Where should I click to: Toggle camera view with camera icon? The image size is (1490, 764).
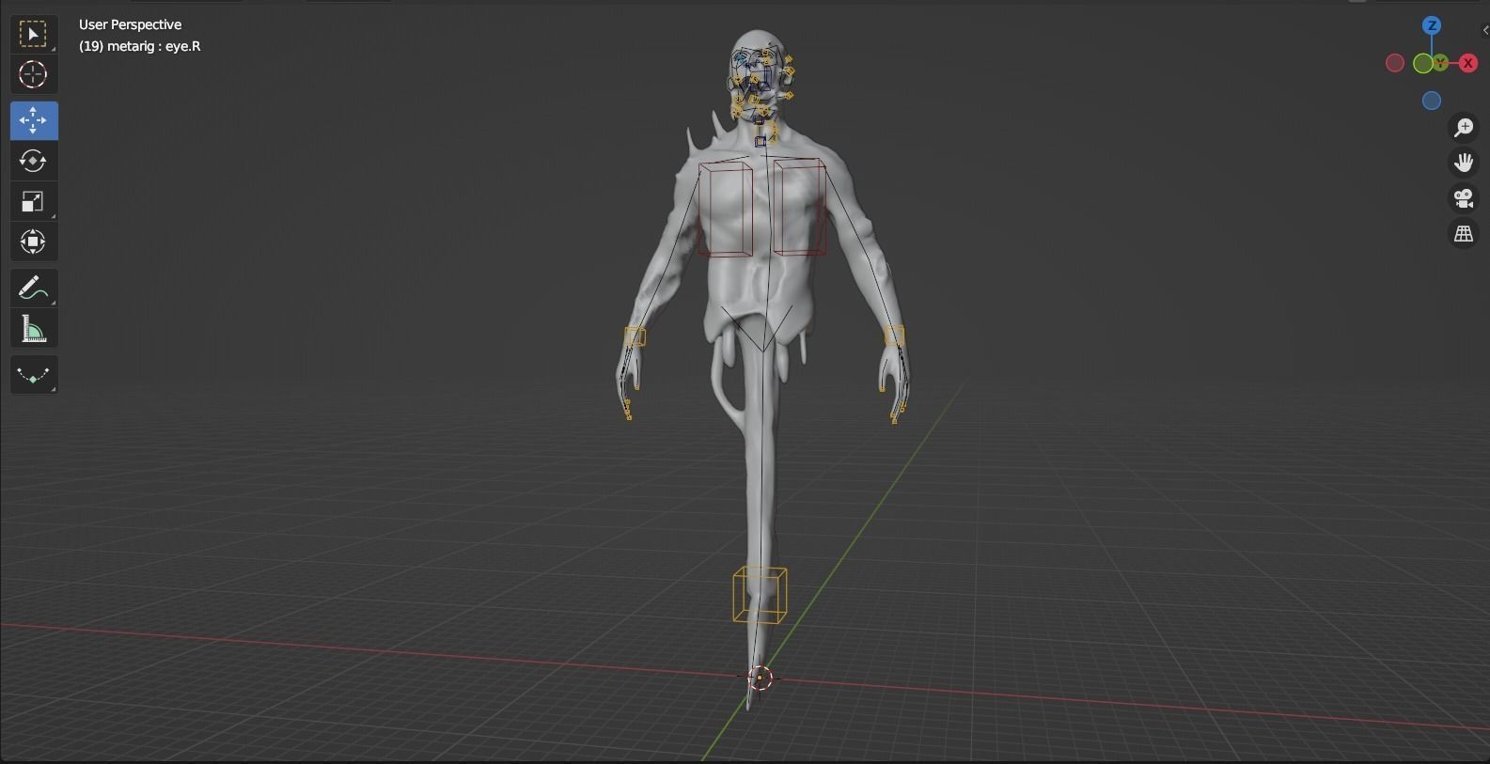(x=1464, y=198)
